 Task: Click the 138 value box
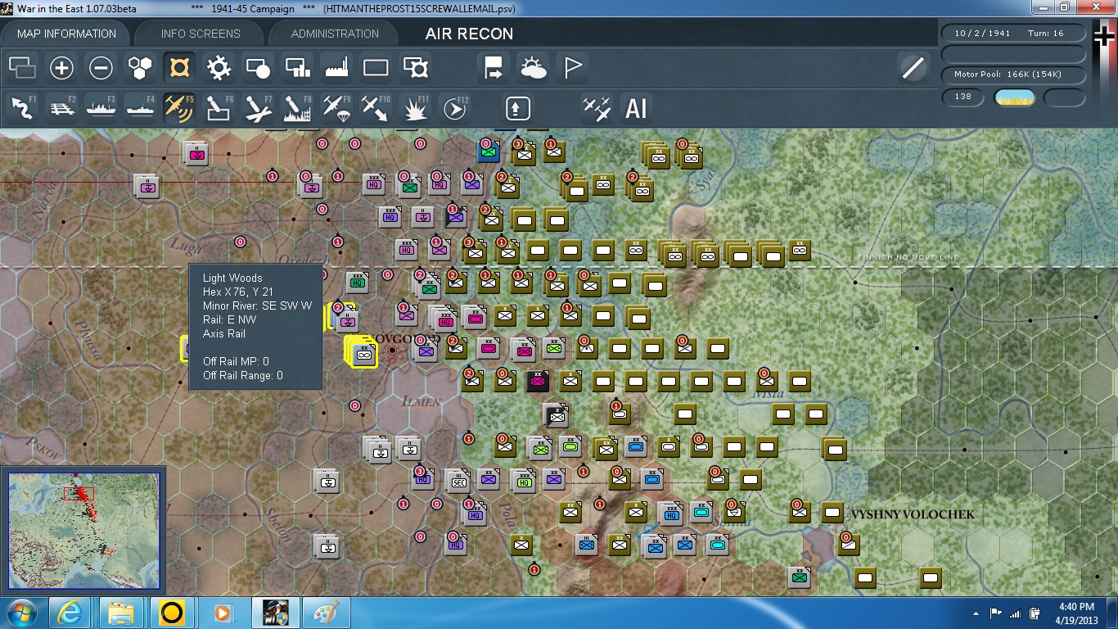pyautogui.click(x=963, y=97)
